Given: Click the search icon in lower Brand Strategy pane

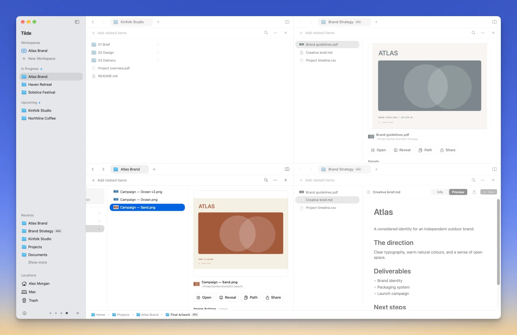Looking at the screenshot, I should coord(473,180).
